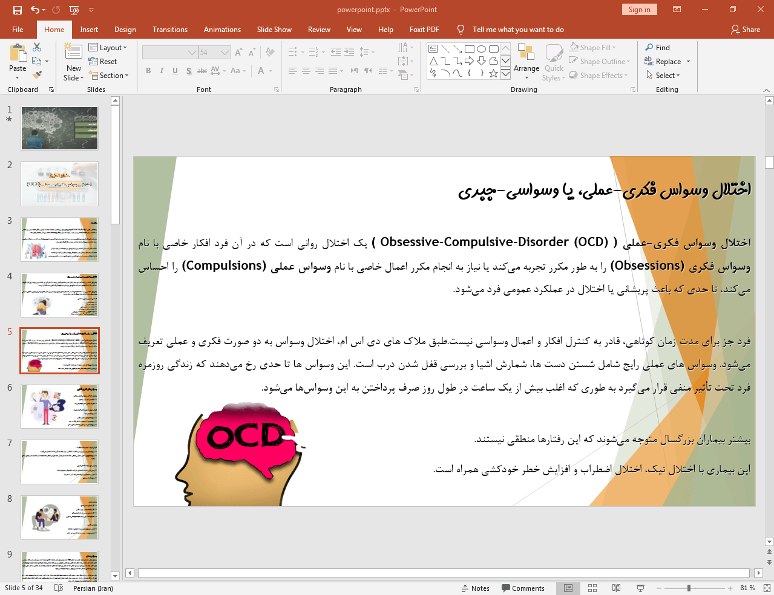Open the Foxit PDF tab
774x595 pixels.
[x=424, y=30]
